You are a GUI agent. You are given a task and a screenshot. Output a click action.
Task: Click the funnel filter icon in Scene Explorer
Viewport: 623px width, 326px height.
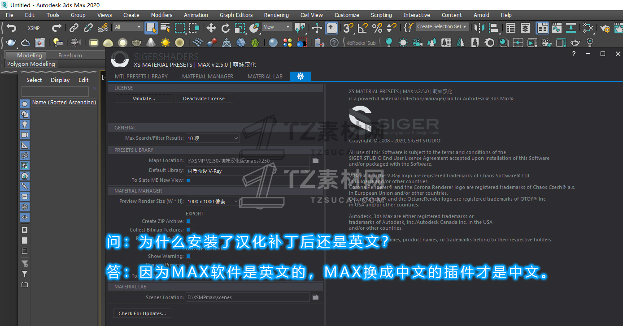point(25,274)
